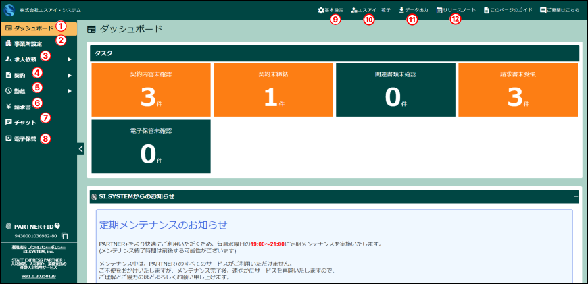The image size is (588, 284).
Task: Click the PARTNER+ID number 9430001036982-80
Action: (x=36, y=236)
